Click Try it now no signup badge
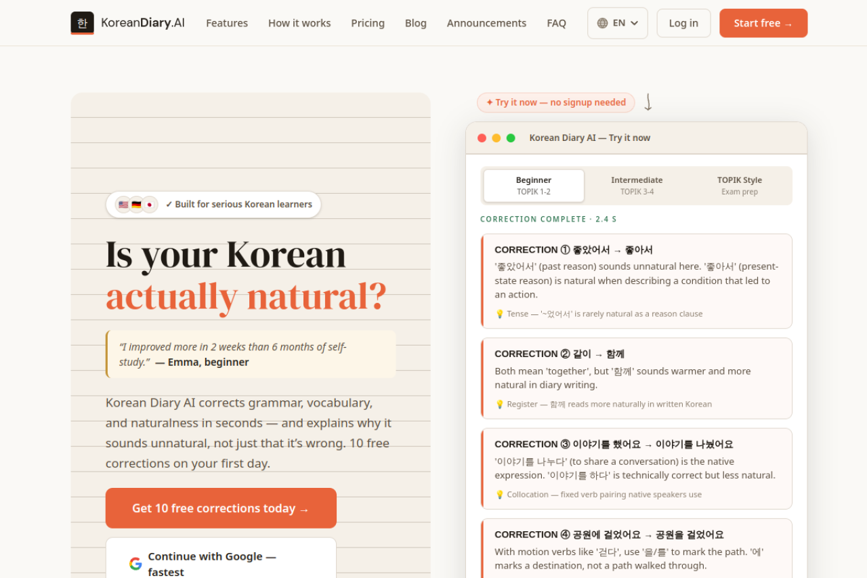Image resolution: width=867 pixels, height=578 pixels. (x=556, y=102)
